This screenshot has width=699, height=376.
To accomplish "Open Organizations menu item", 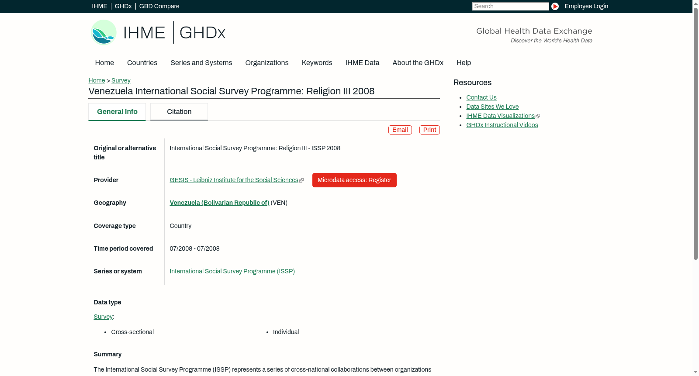I will (x=267, y=63).
